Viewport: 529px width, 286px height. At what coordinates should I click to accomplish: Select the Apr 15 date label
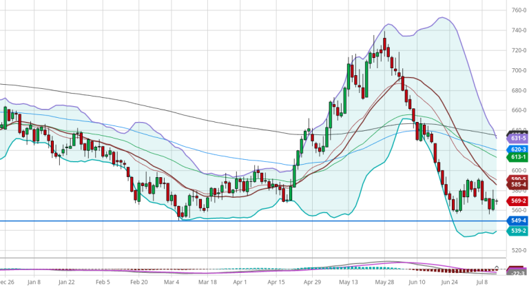coord(276,281)
